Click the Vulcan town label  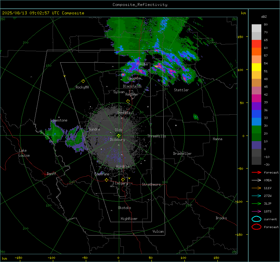(x=158, y=231)
